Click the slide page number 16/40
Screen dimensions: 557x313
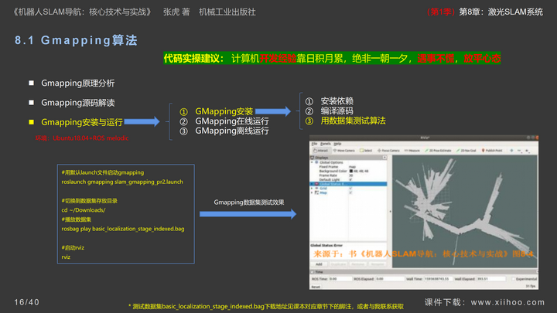27,302
